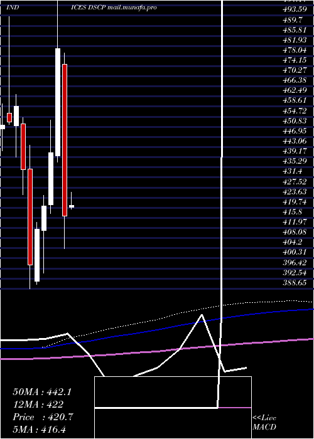
Task: Click the 462.49 price axis value
Action: coord(295,90)
